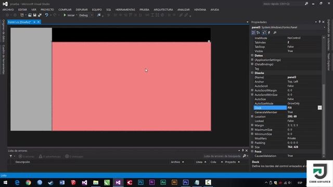
Task: Click the wrench icon in Propiedades toolbar
Action: coord(275,33)
